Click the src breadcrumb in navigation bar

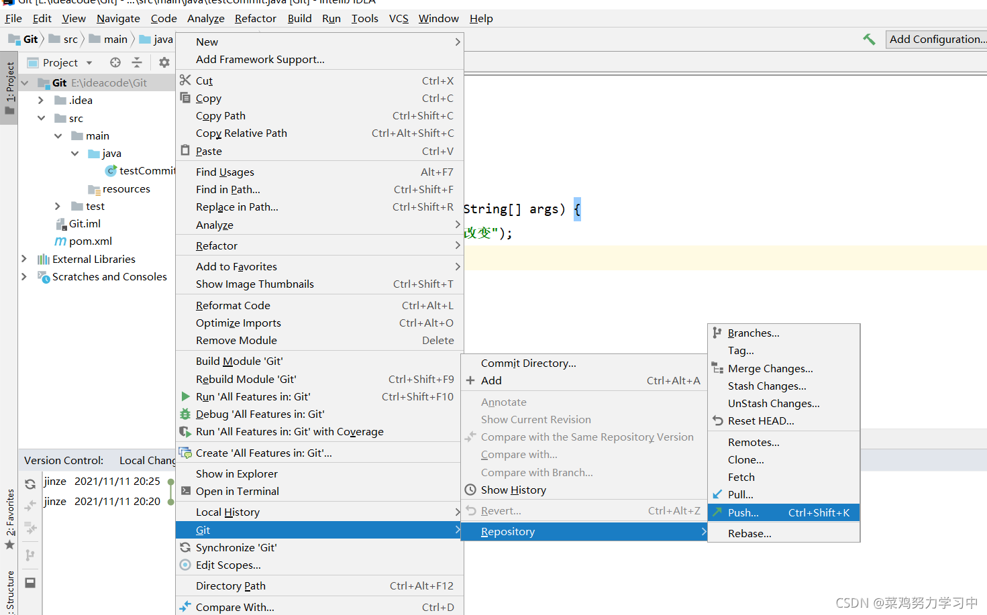64,39
